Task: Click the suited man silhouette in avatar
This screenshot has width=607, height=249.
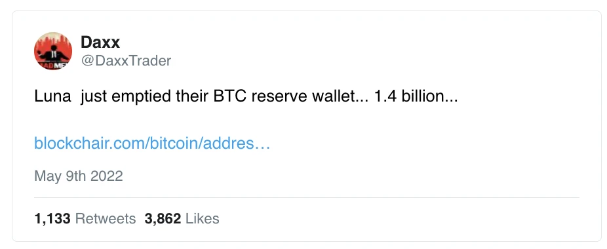Action: click(x=53, y=54)
